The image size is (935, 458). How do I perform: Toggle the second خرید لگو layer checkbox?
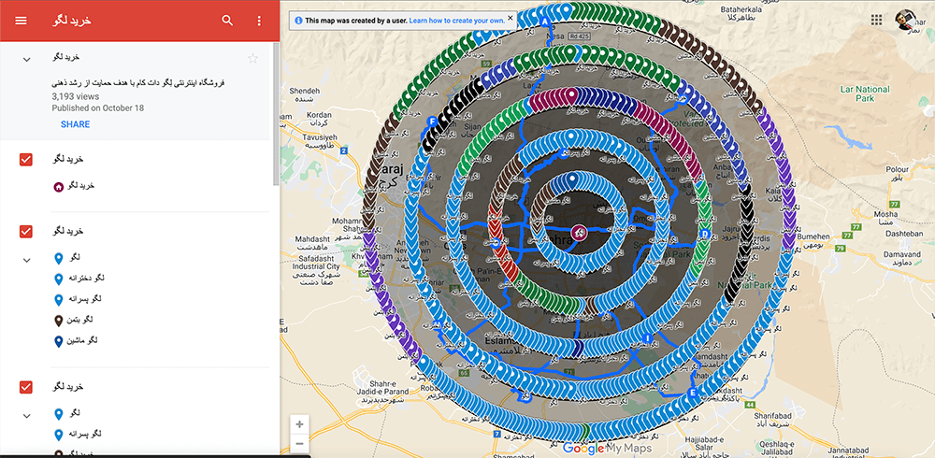tap(27, 231)
